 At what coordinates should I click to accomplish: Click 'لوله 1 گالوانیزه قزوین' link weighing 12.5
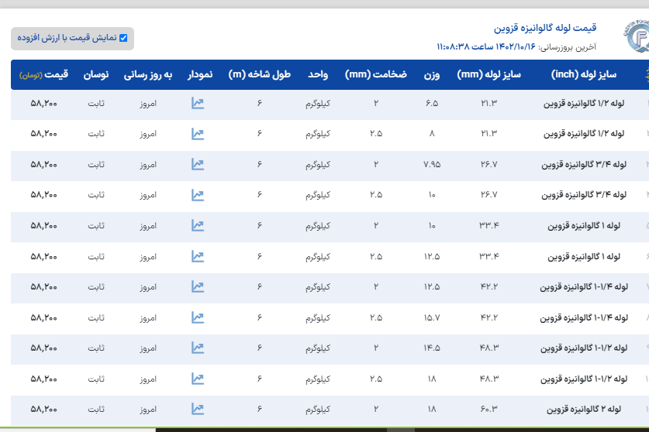(x=583, y=256)
